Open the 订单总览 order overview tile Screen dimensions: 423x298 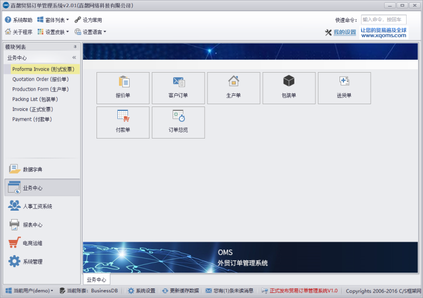tap(178, 122)
